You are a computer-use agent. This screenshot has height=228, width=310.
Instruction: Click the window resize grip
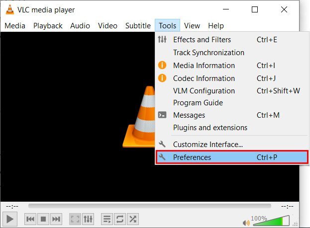[x=295, y=224]
